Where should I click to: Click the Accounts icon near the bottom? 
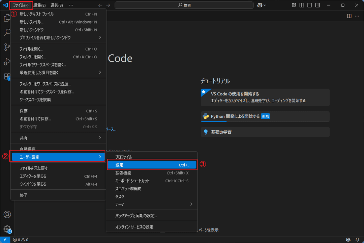(7, 214)
